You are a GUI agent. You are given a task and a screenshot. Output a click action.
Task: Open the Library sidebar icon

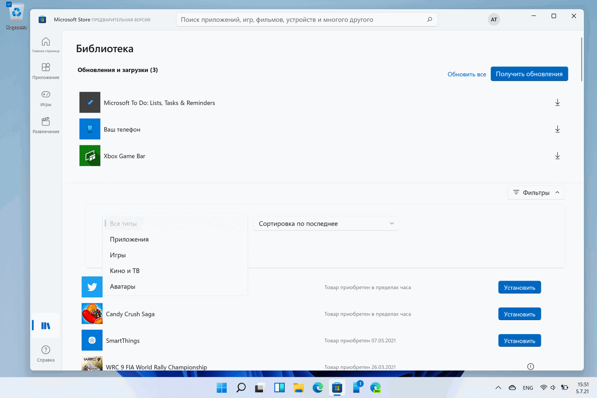click(46, 326)
